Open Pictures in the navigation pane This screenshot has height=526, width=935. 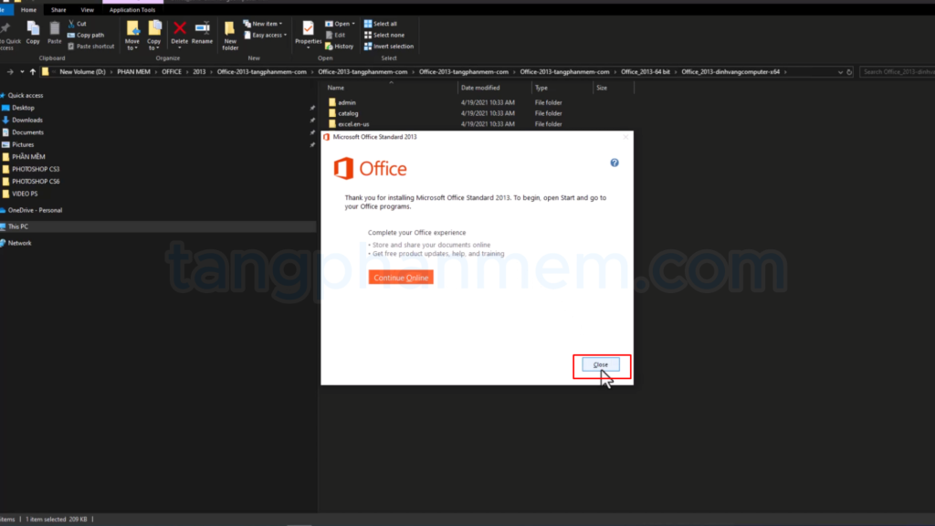click(x=23, y=144)
